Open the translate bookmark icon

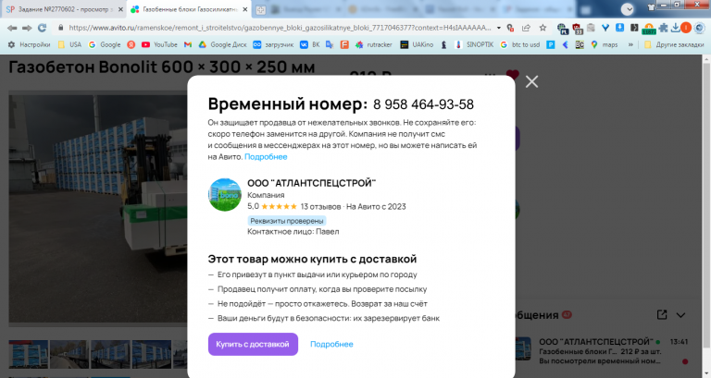[x=330, y=44]
